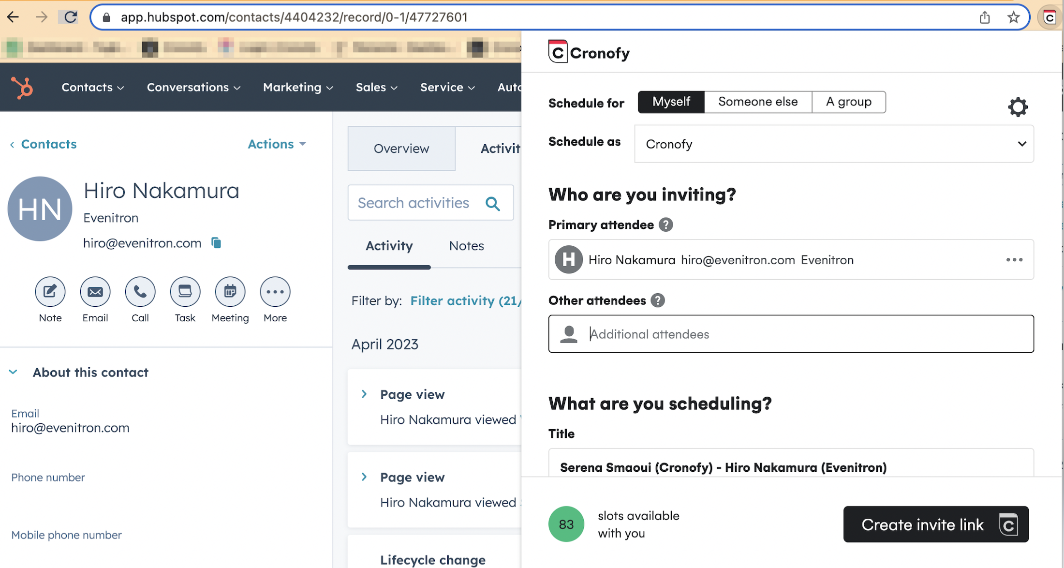Click the browser forward arrow
Image resolution: width=1064 pixels, height=568 pixels.
click(42, 17)
